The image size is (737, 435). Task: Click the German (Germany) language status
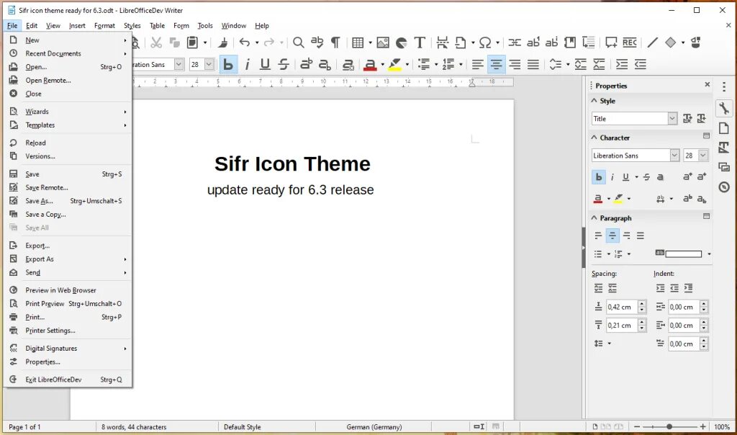pyautogui.click(x=374, y=427)
